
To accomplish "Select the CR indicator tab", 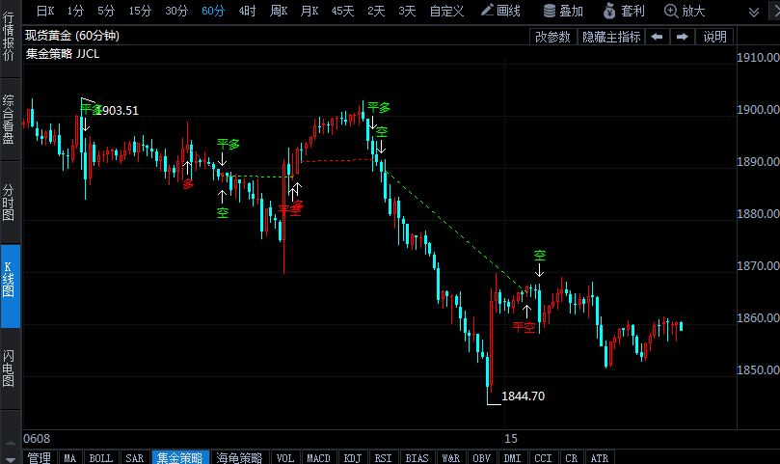I will pyautogui.click(x=571, y=457).
